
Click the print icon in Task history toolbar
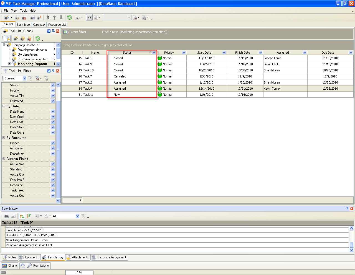[7, 216]
